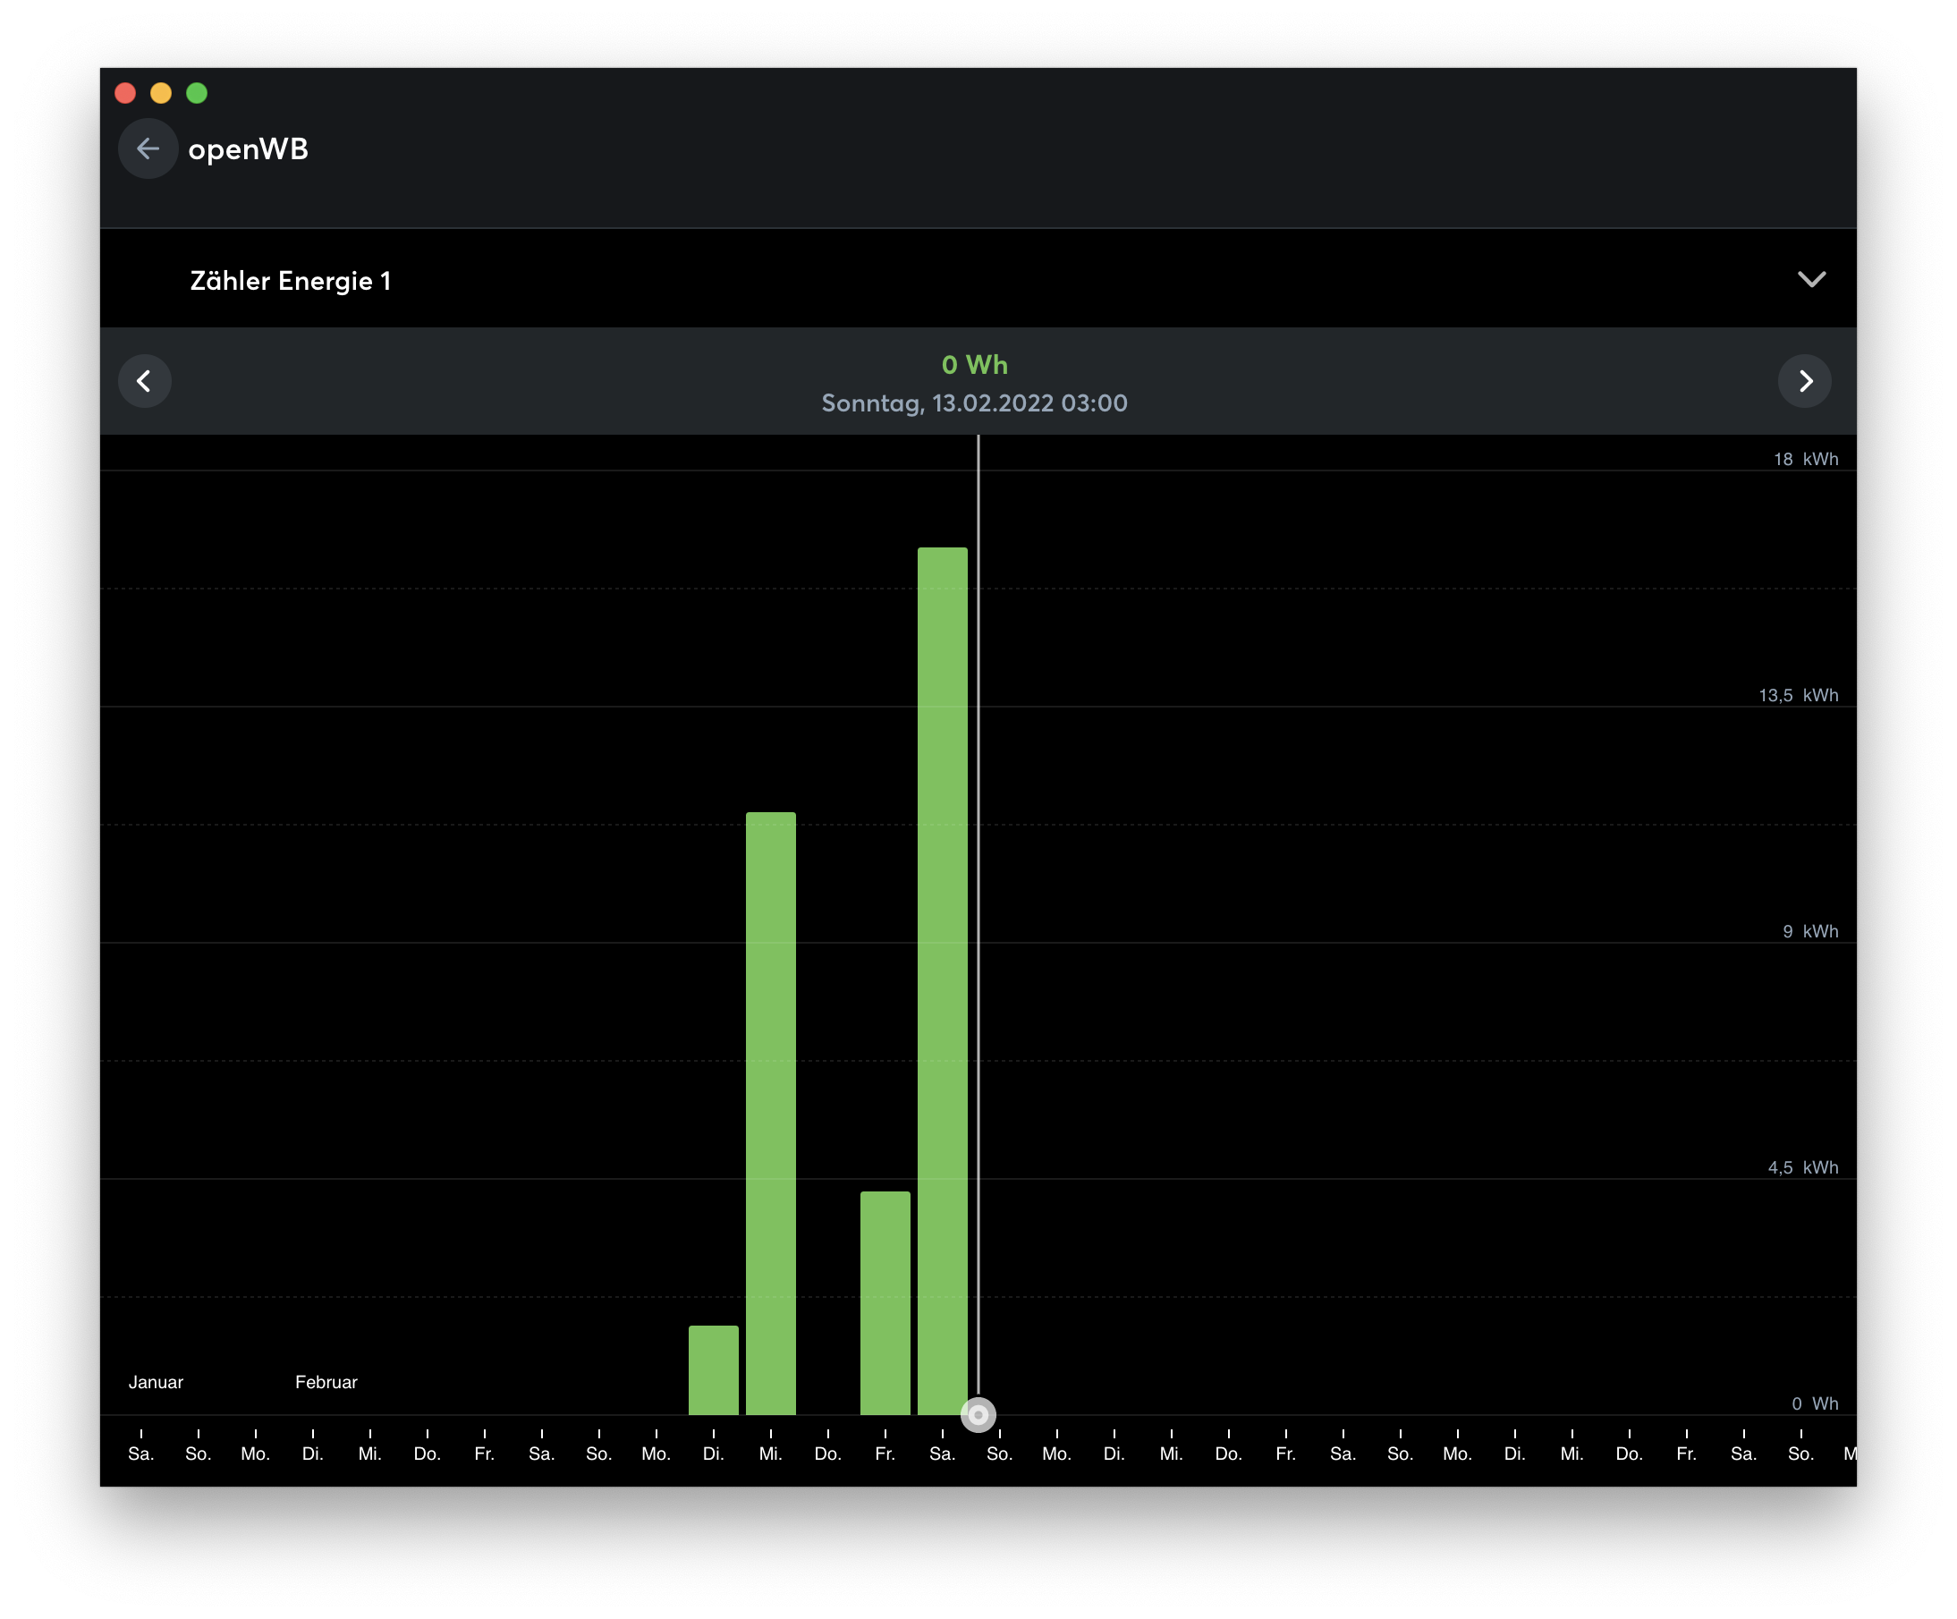Screen dimensions: 1957x1619
Task: Go to next time period with right chevron
Action: click(x=1804, y=380)
